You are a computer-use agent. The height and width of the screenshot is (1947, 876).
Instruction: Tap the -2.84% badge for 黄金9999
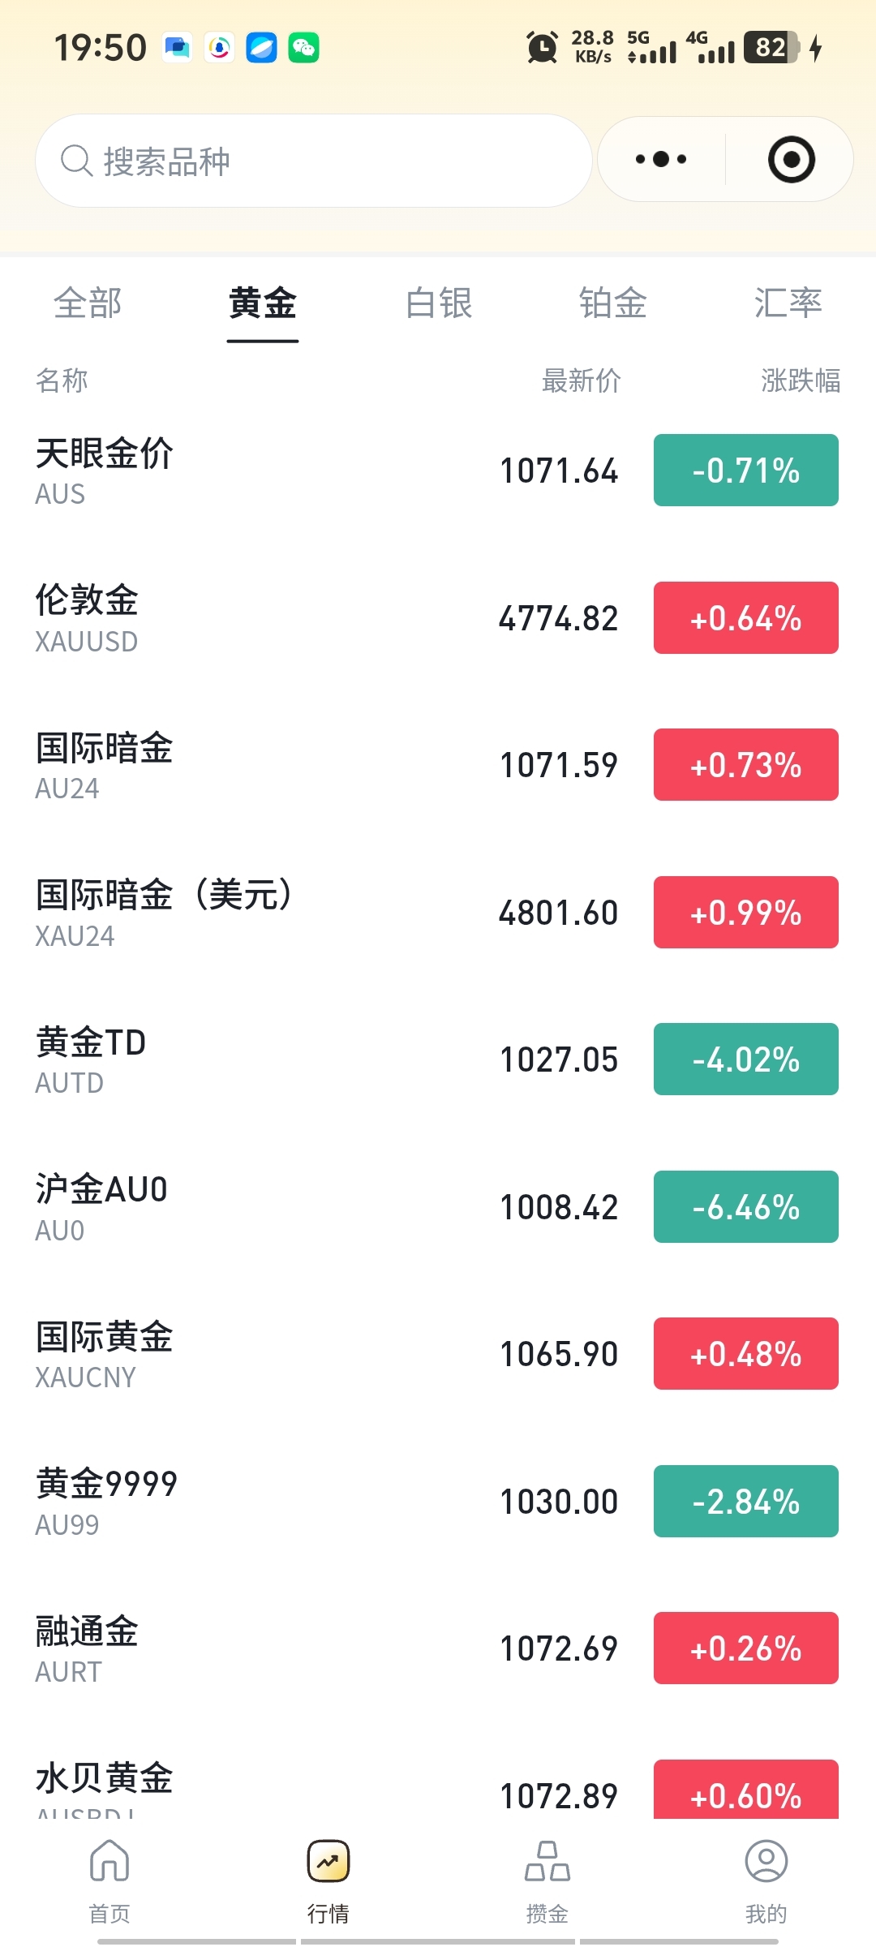tap(745, 1502)
